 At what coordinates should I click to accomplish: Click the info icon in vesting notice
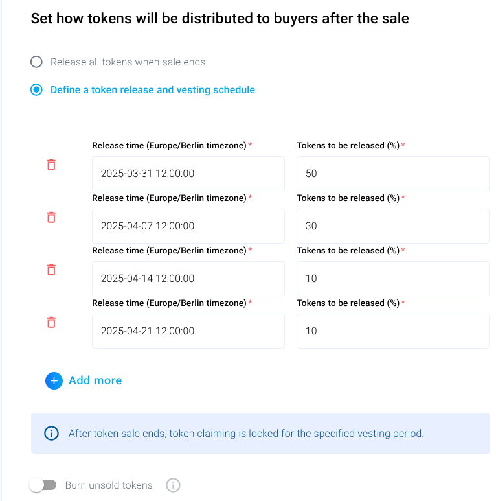[x=51, y=433]
